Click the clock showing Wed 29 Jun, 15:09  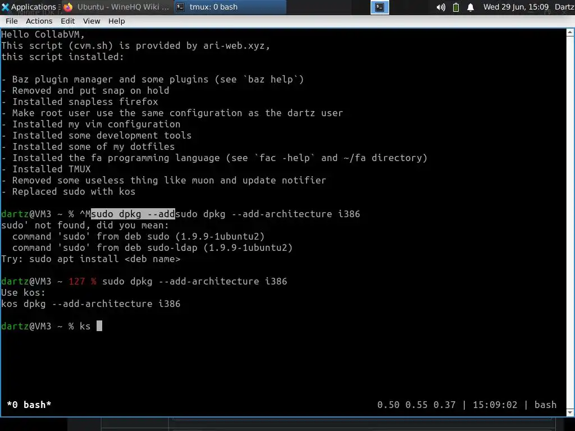[x=515, y=7]
